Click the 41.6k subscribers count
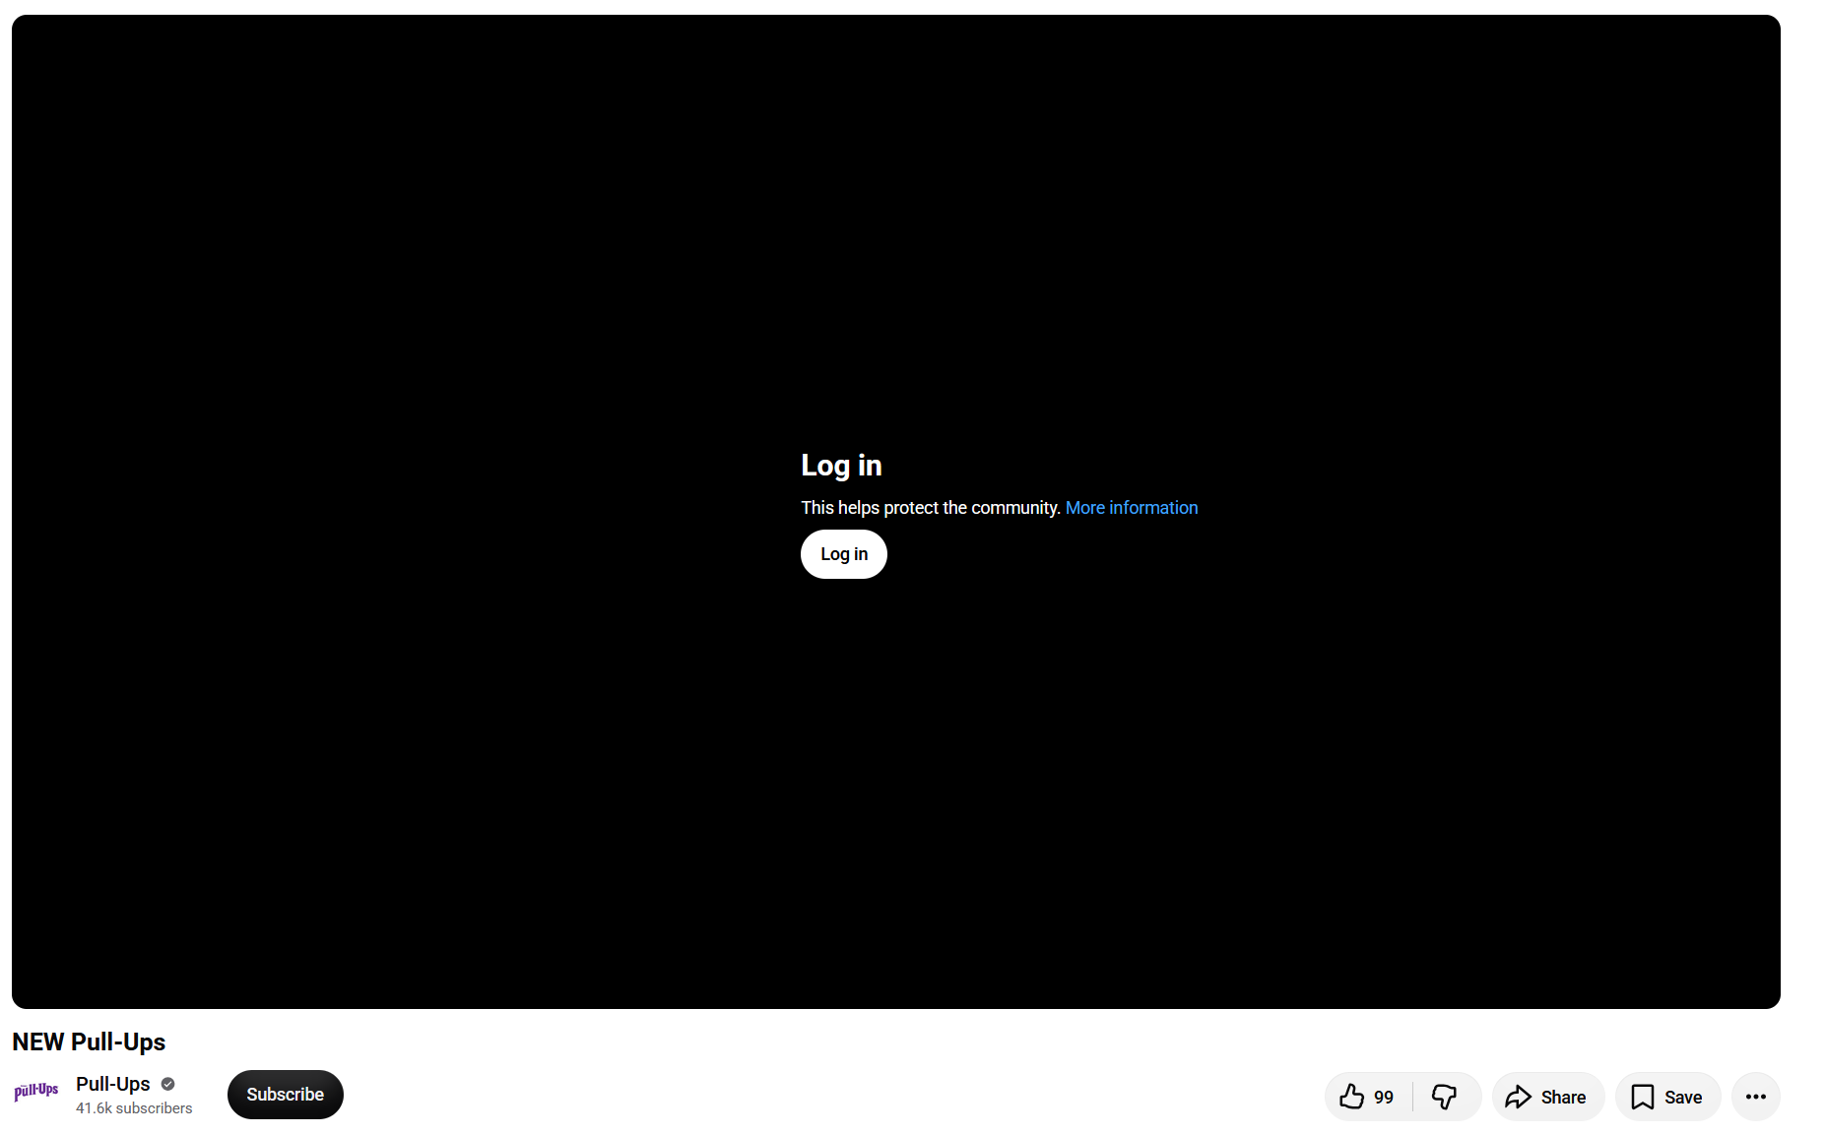Image resolution: width=1826 pixels, height=1135 pixels. [134, 1108]
